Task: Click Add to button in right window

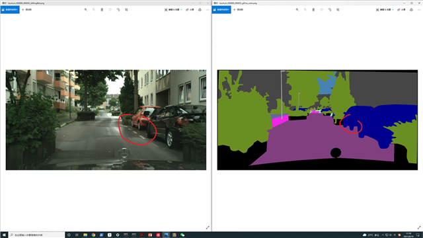Action: click(238, 10)
